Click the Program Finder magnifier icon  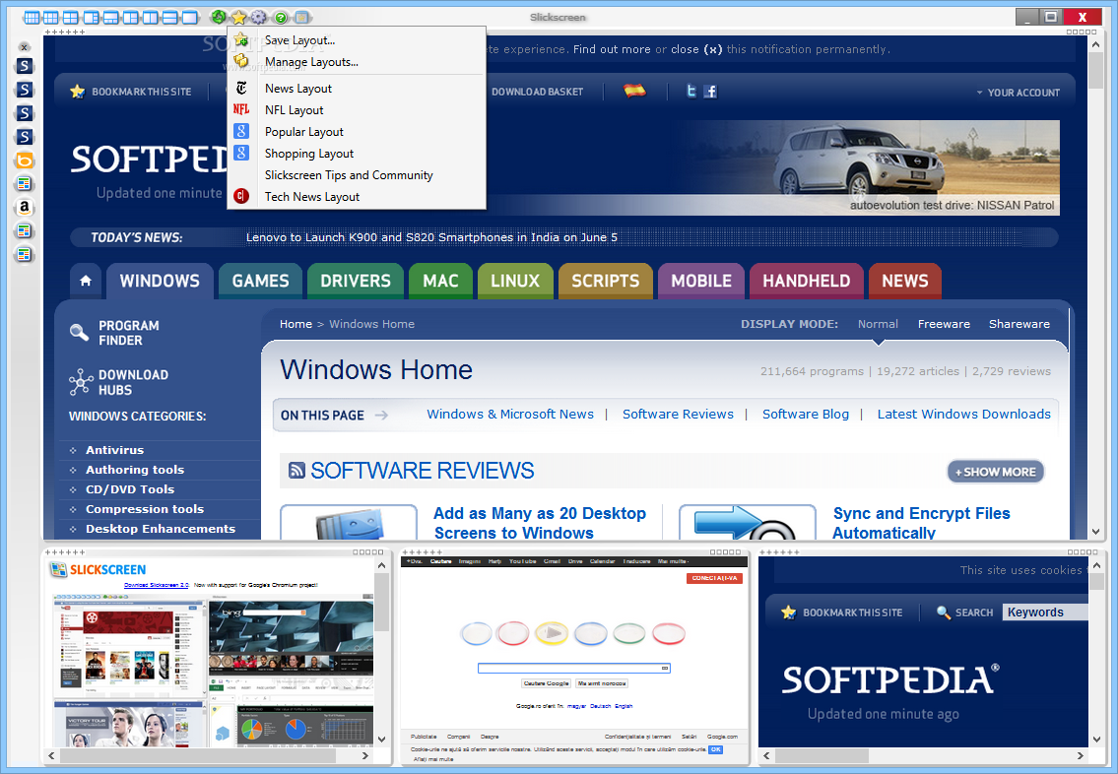[x=79, y=332]
